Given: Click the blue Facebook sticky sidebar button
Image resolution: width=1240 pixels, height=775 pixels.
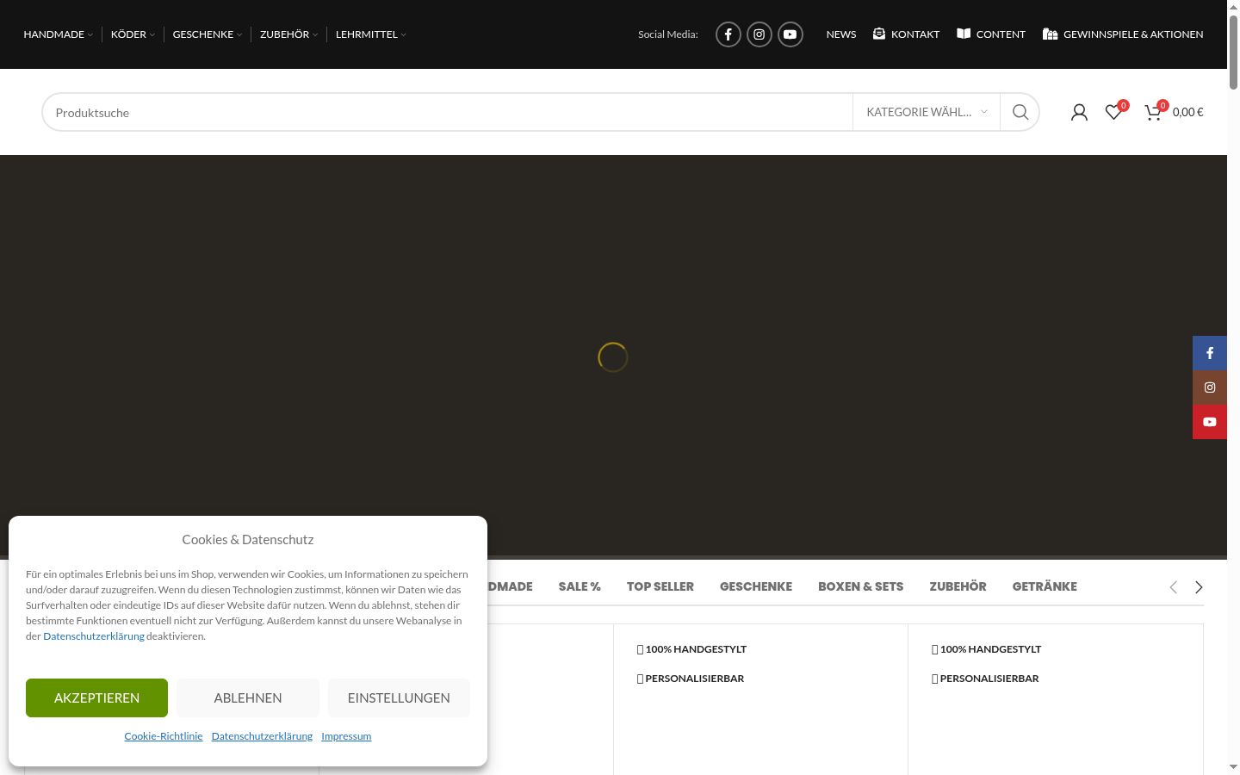Looking at the screenshot, I should [x=1210, y=353].
